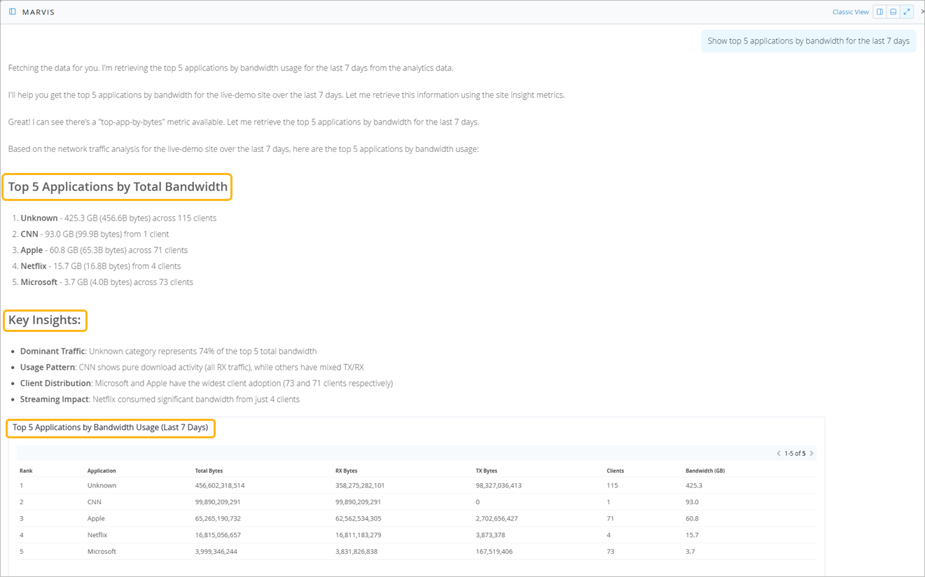Click list item 1 "Unknown - 425.3 GB"
925x577 pixels.
point(118,218)
